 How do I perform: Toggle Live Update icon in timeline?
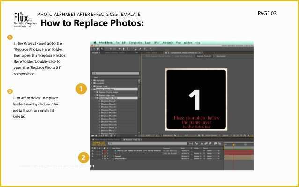(197, 144)
